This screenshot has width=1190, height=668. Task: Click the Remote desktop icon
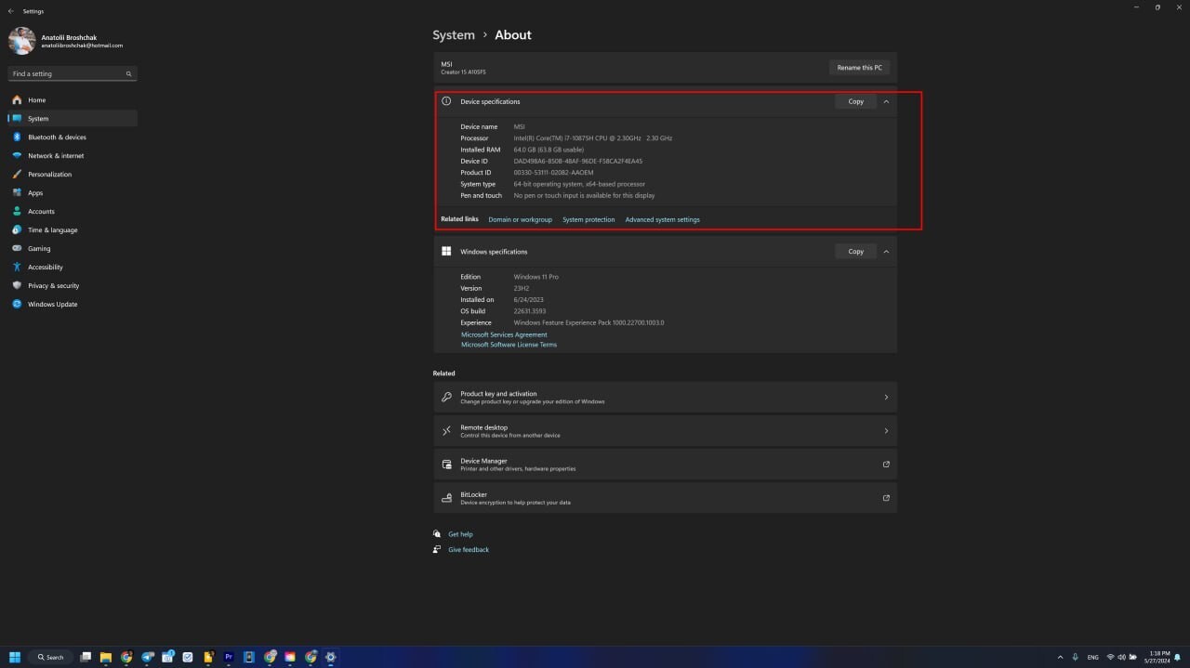pos(446,431)
